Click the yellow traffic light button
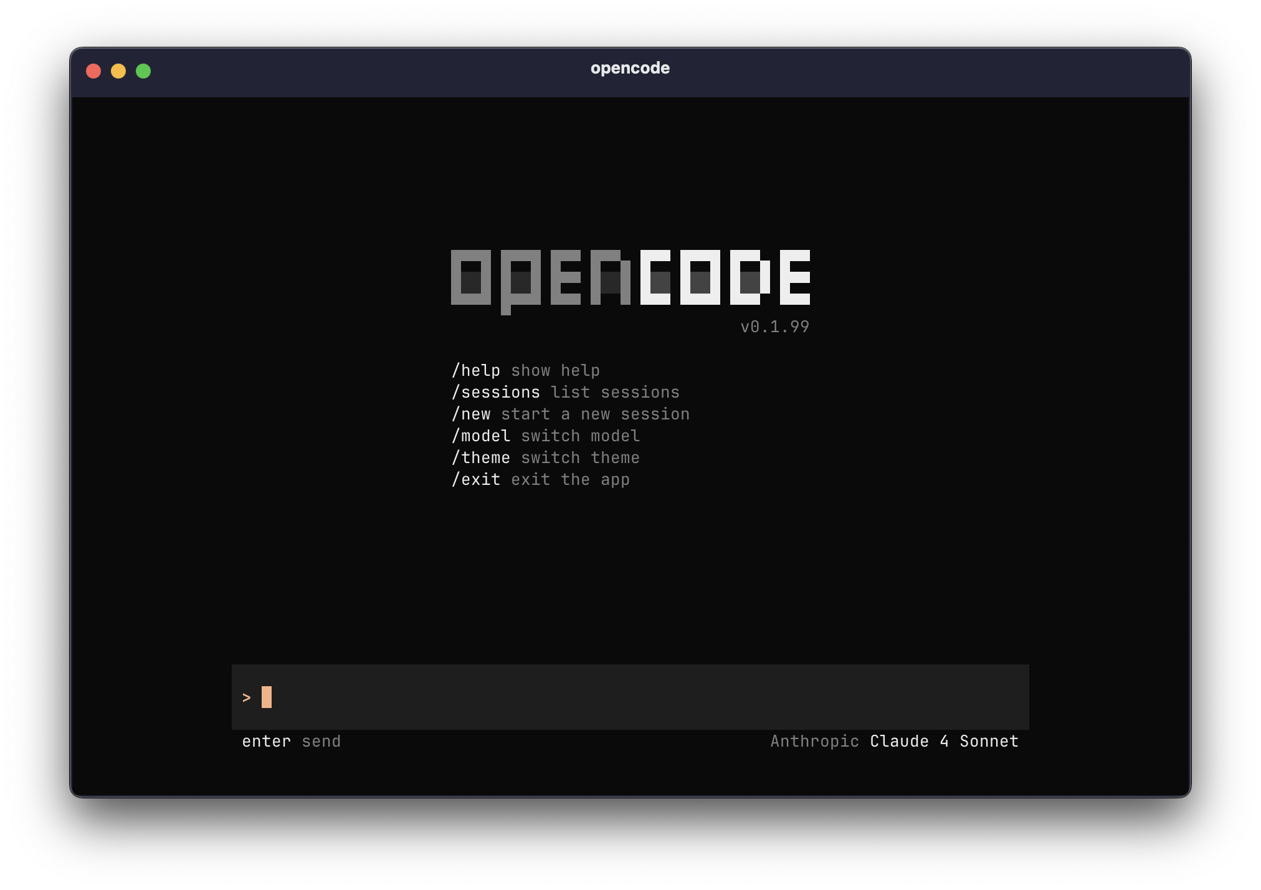The width and height of the screenshot is (1261, 890). tap(118, 72)
